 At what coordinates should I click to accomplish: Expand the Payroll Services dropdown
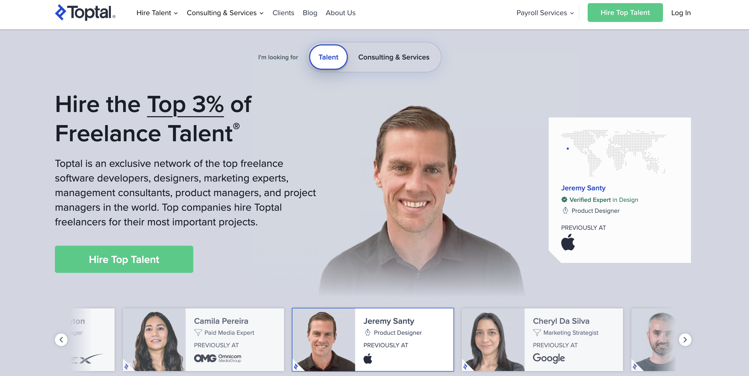[x=545, y=13]
